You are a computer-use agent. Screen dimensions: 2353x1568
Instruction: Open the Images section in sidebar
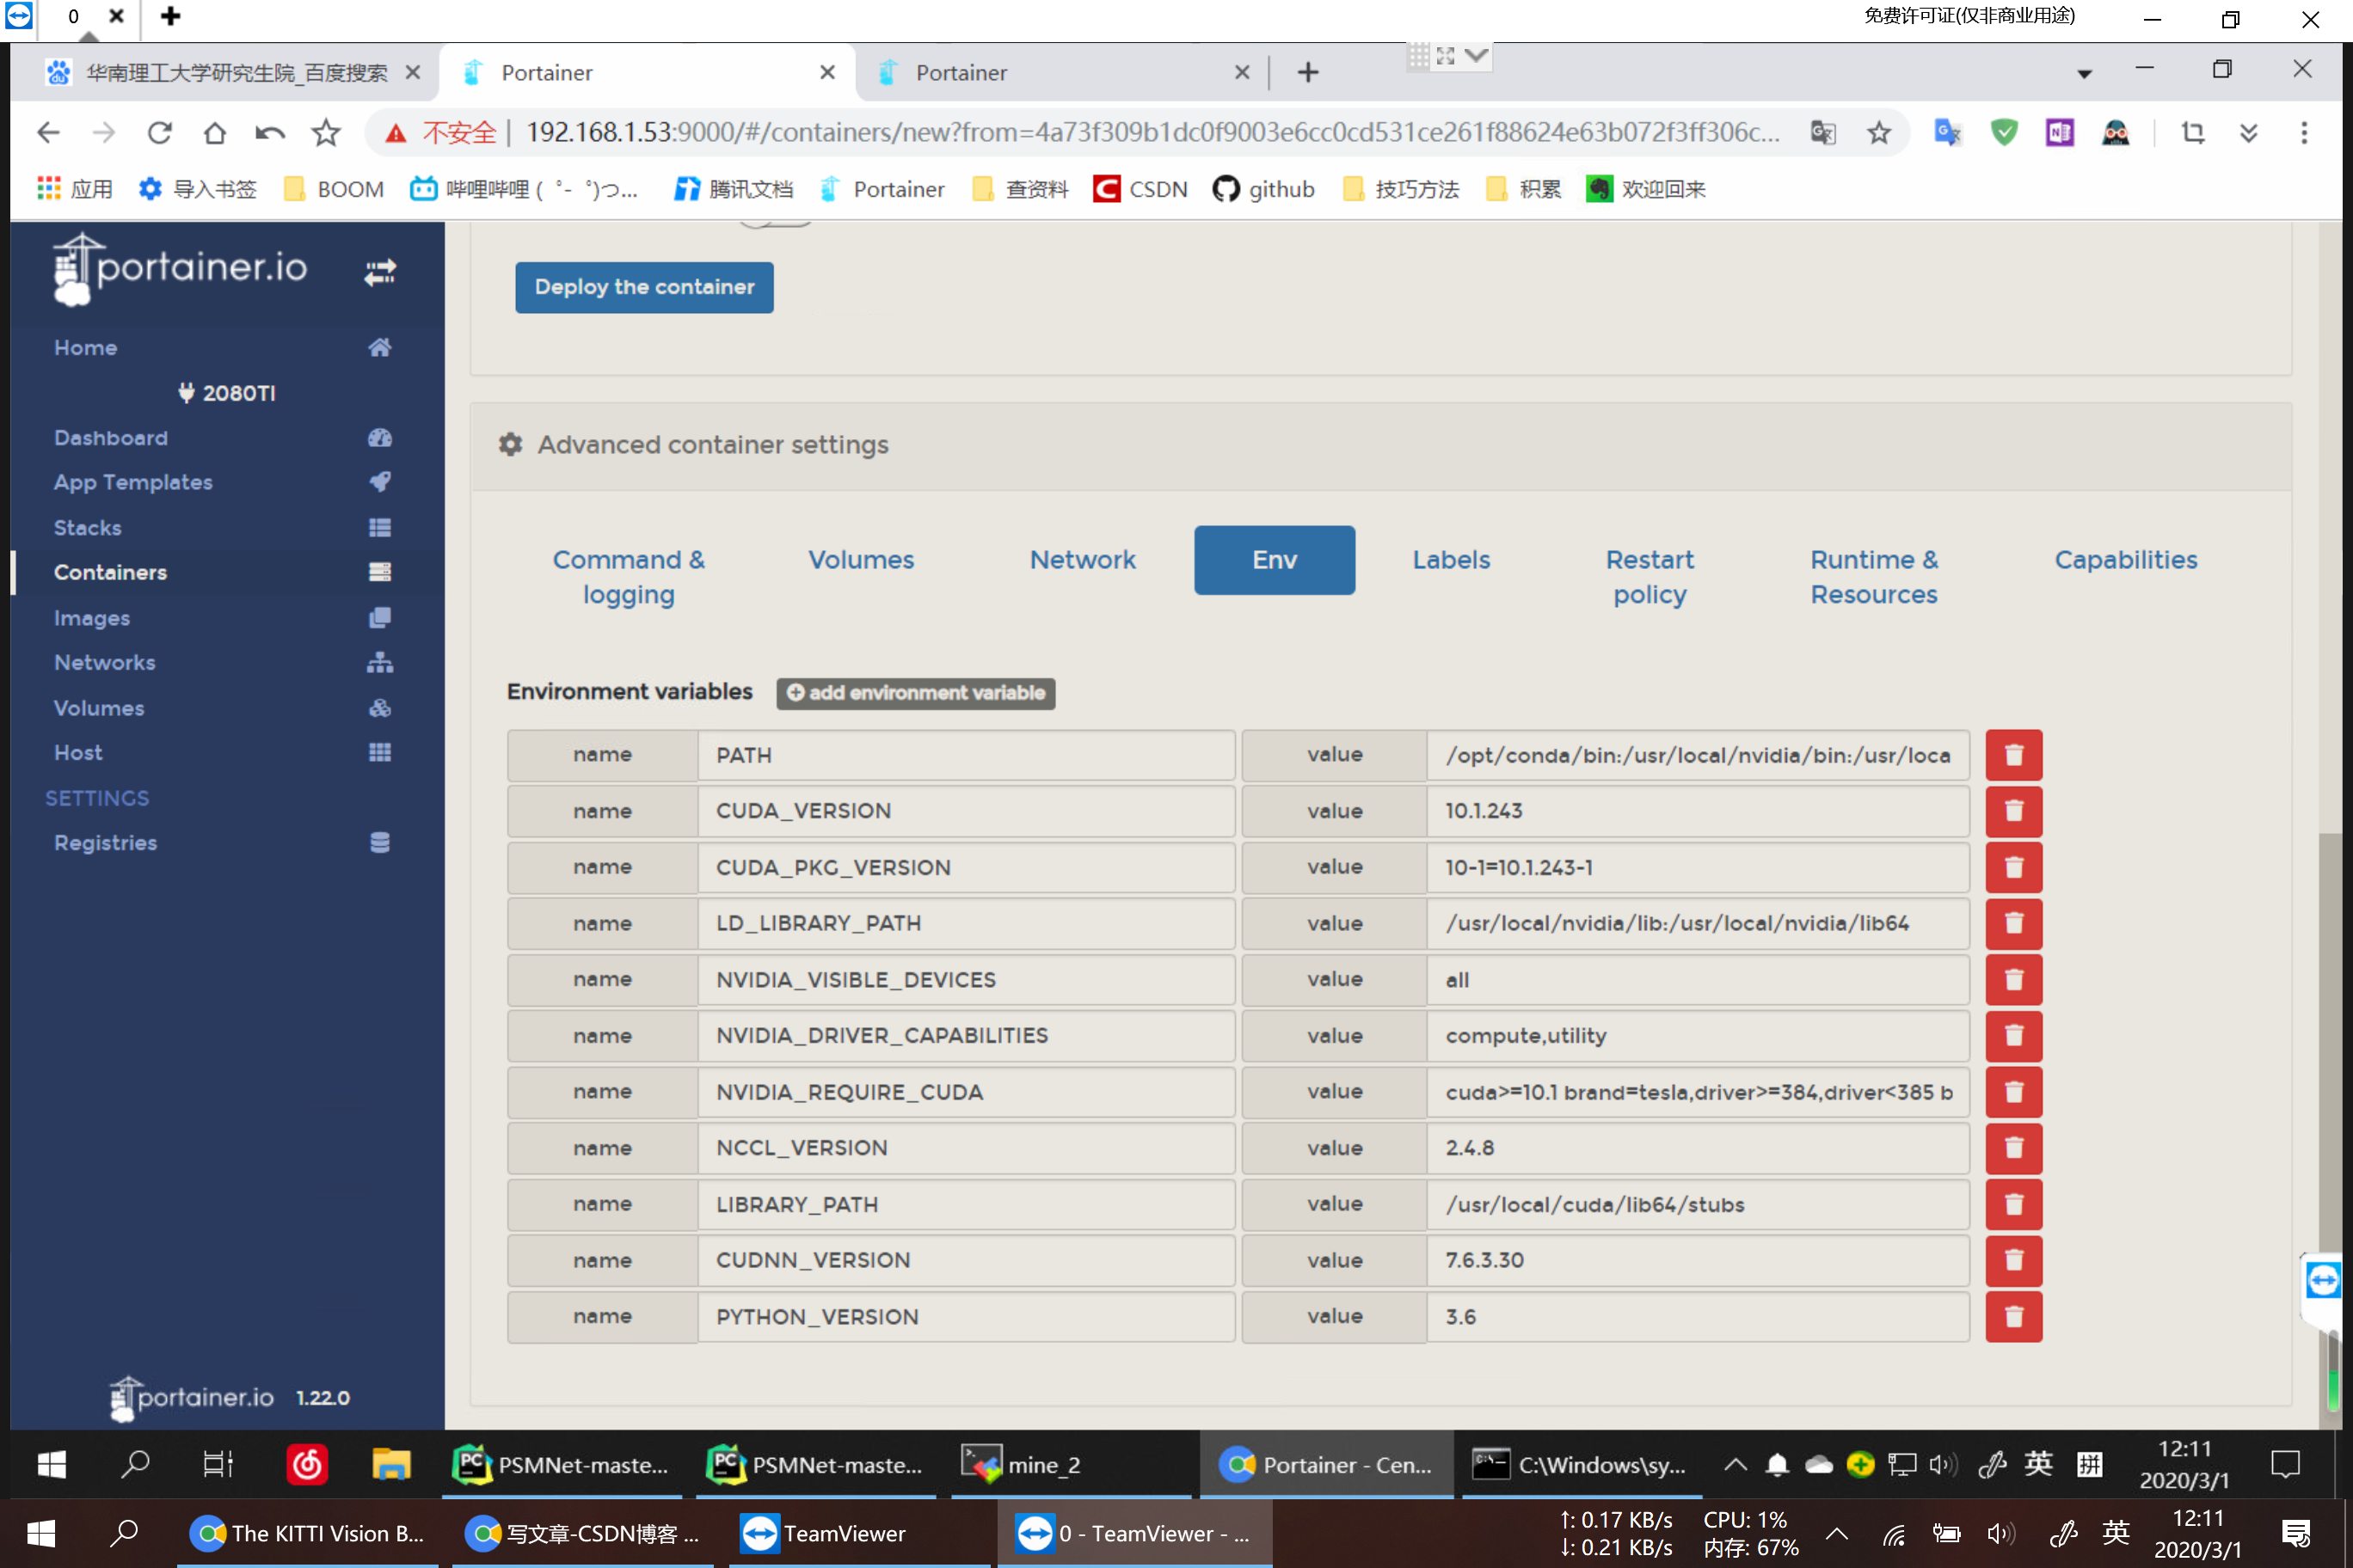[x=92, y=617]
